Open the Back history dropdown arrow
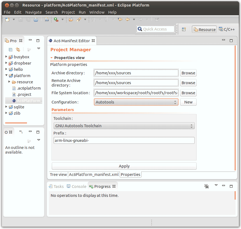 (x=134, y=20)
